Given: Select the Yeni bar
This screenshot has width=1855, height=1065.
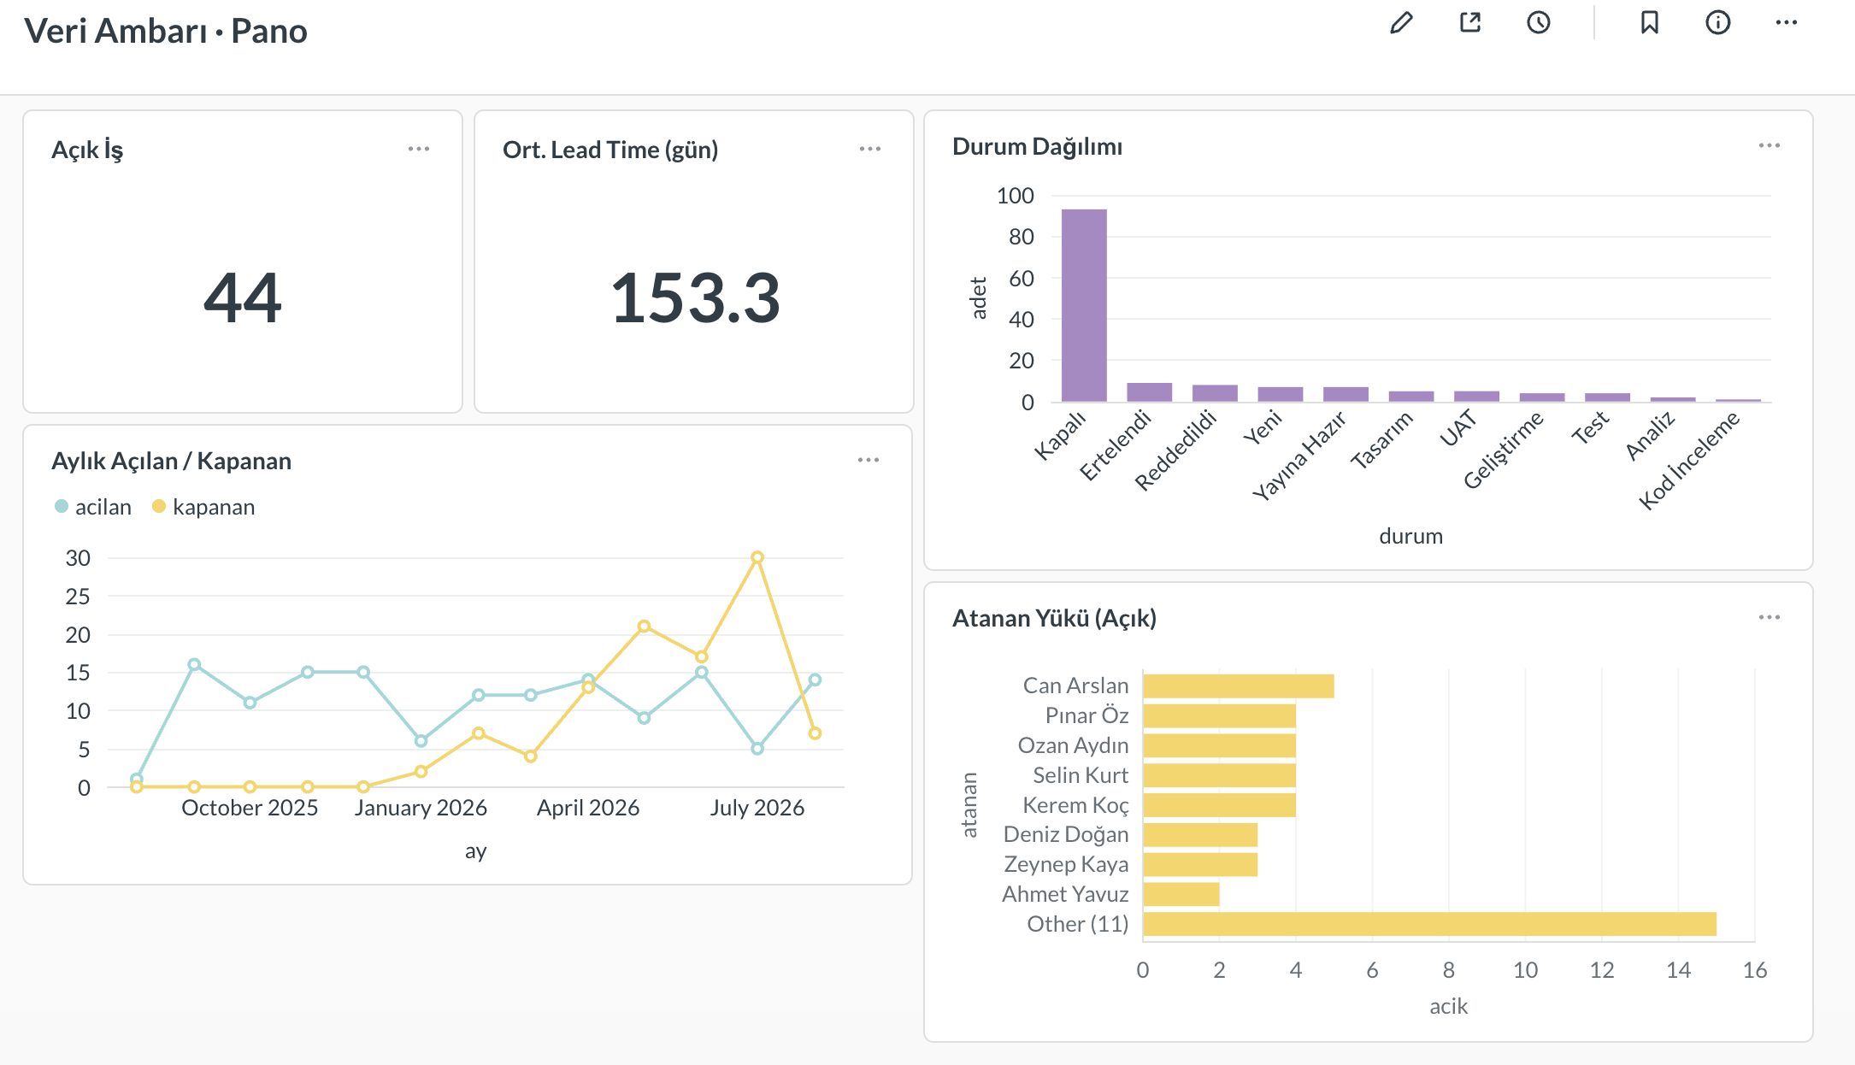Looking at the screenshot, I should coord(1281,394).
